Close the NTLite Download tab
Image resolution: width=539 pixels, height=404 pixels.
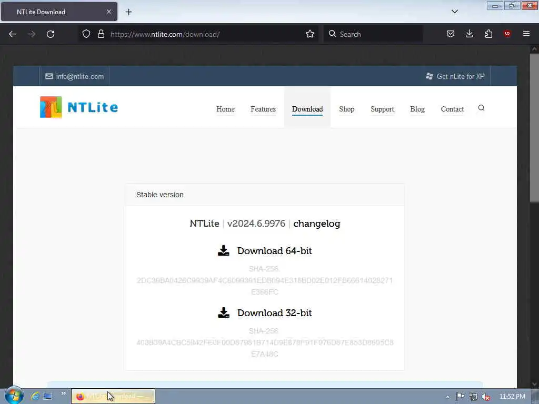pos(109,12)
